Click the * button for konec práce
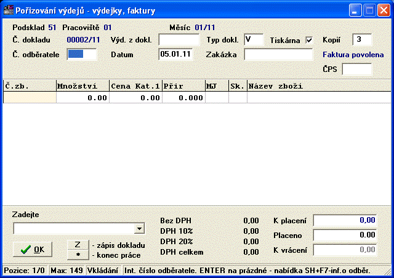The image size is (394, 278). point(78,255)
